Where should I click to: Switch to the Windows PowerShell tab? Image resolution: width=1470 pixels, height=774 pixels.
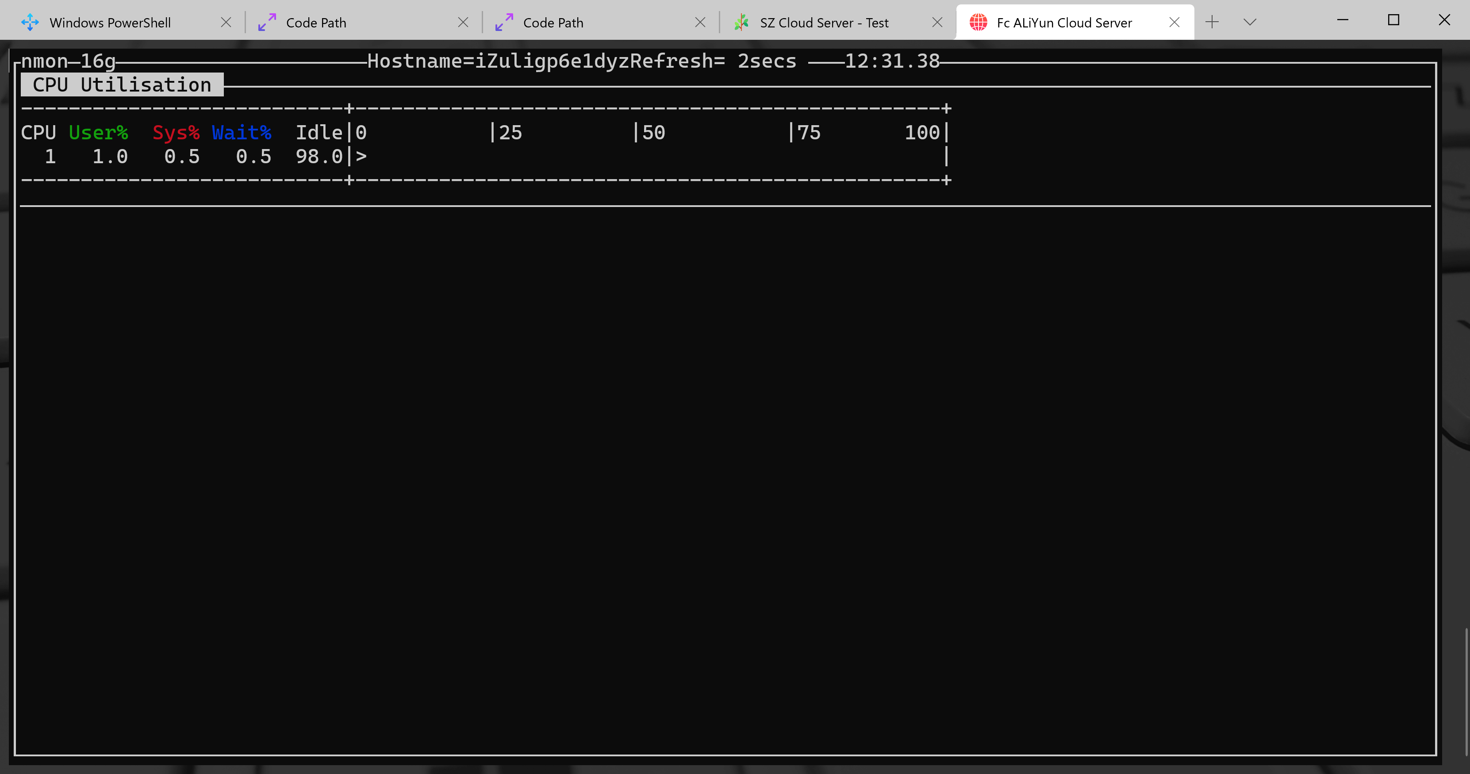[110, 23]
